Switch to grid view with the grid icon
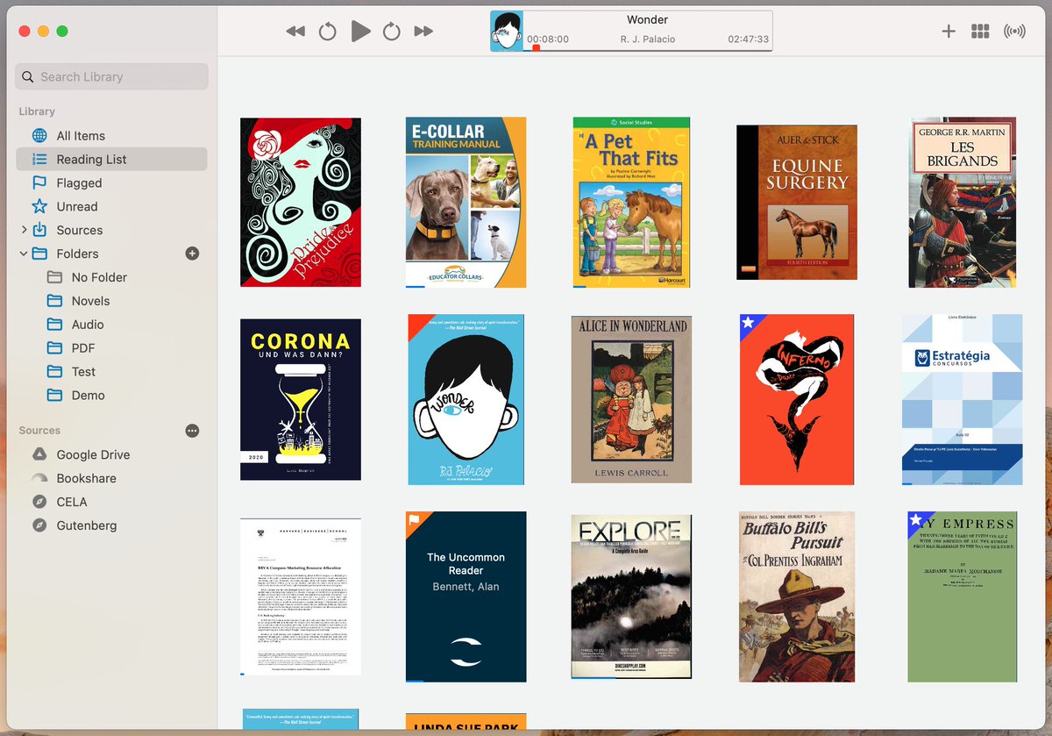The image size is (1052, 736). pos(981,32)
